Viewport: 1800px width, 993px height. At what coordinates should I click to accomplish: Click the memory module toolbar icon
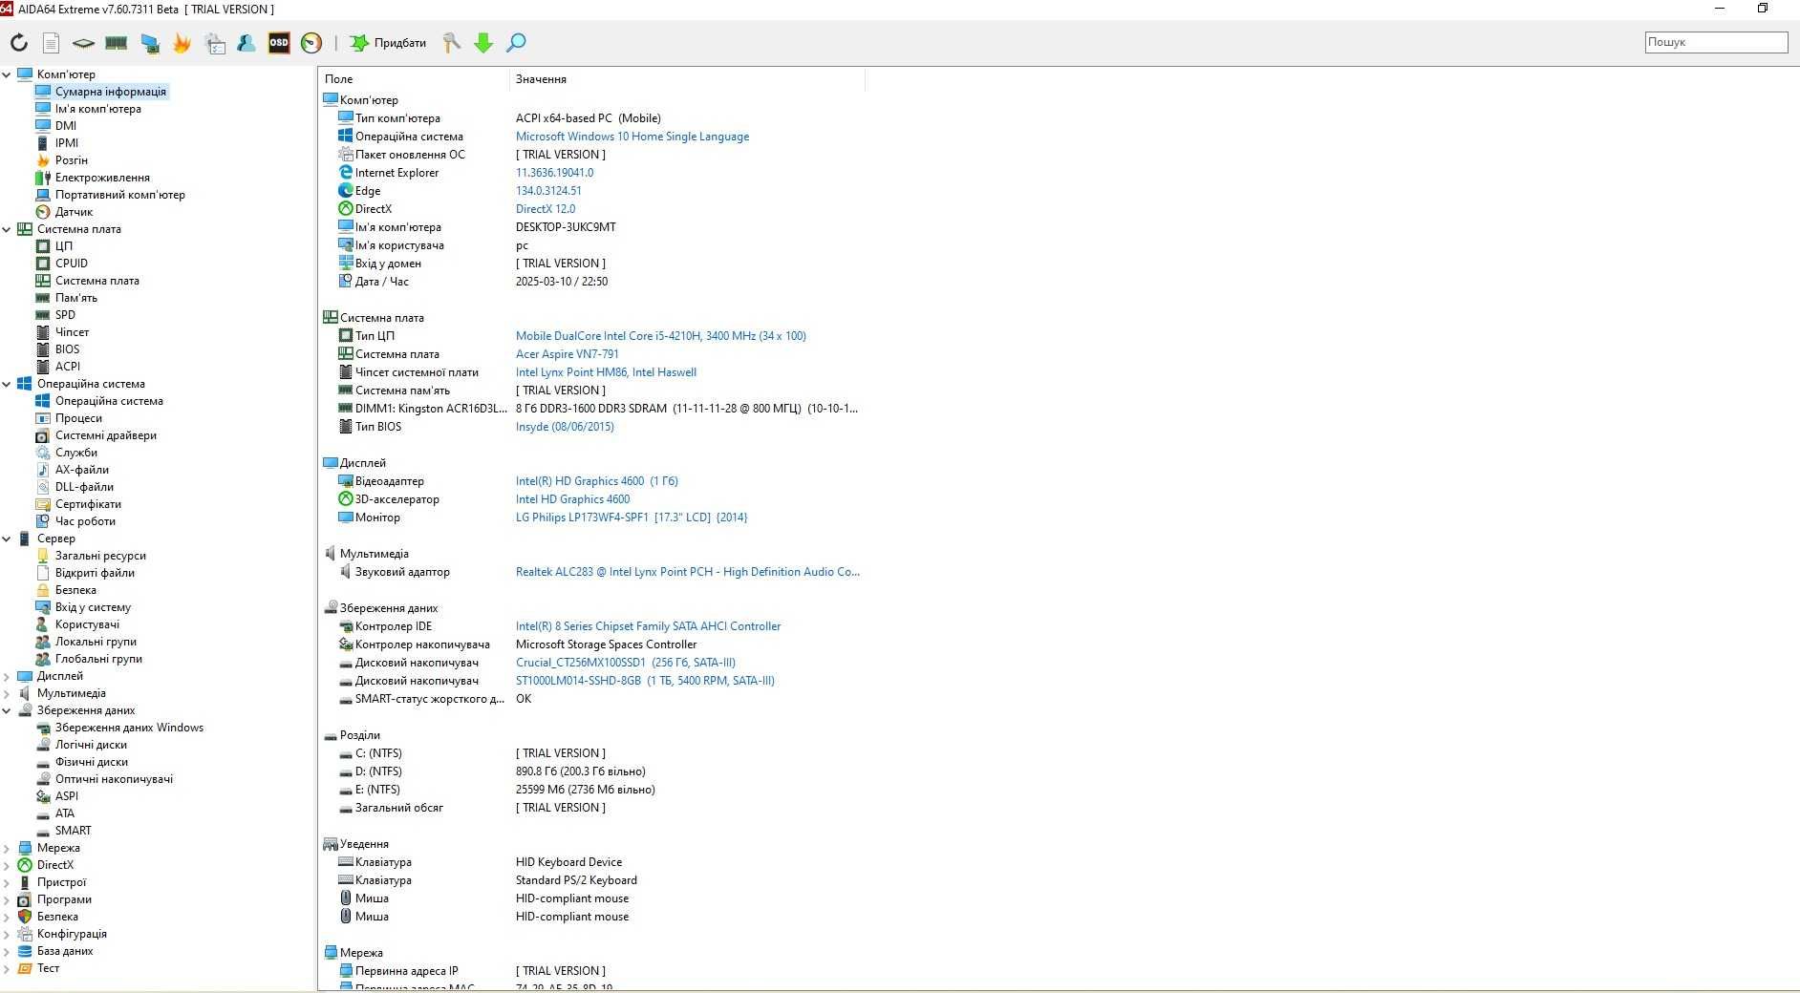point(117,43)
